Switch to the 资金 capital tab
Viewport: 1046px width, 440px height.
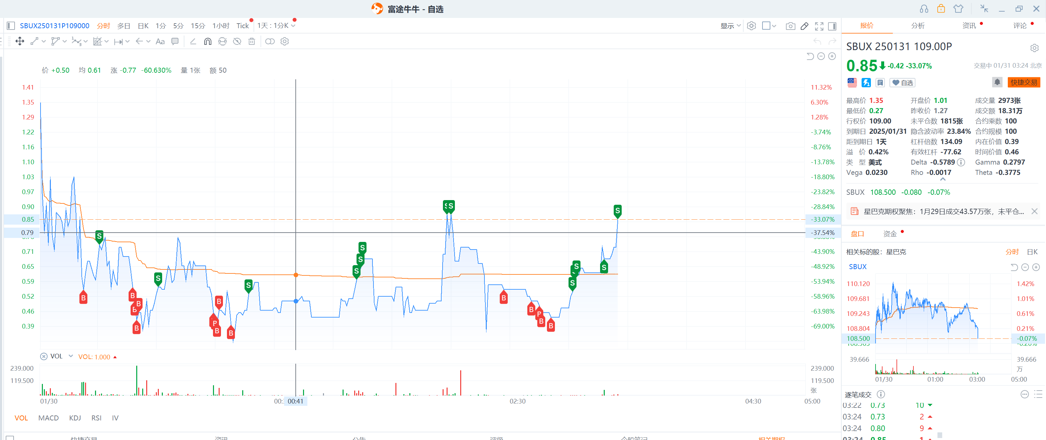890,234
